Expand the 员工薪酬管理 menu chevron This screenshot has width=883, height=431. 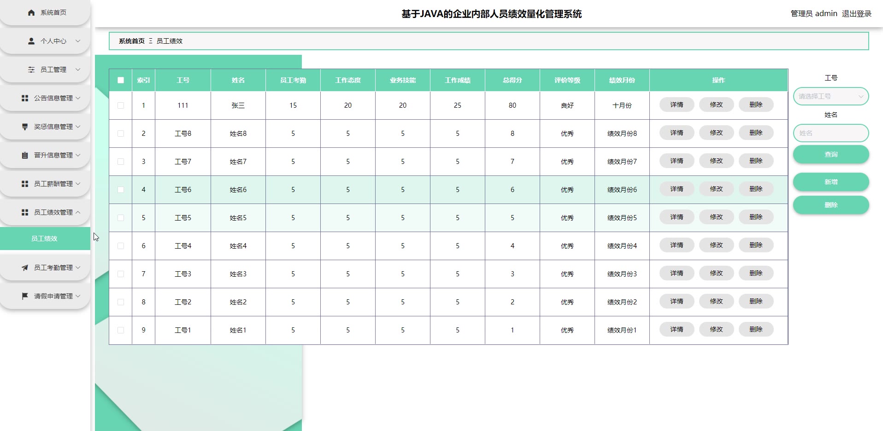tap(78, 184)
